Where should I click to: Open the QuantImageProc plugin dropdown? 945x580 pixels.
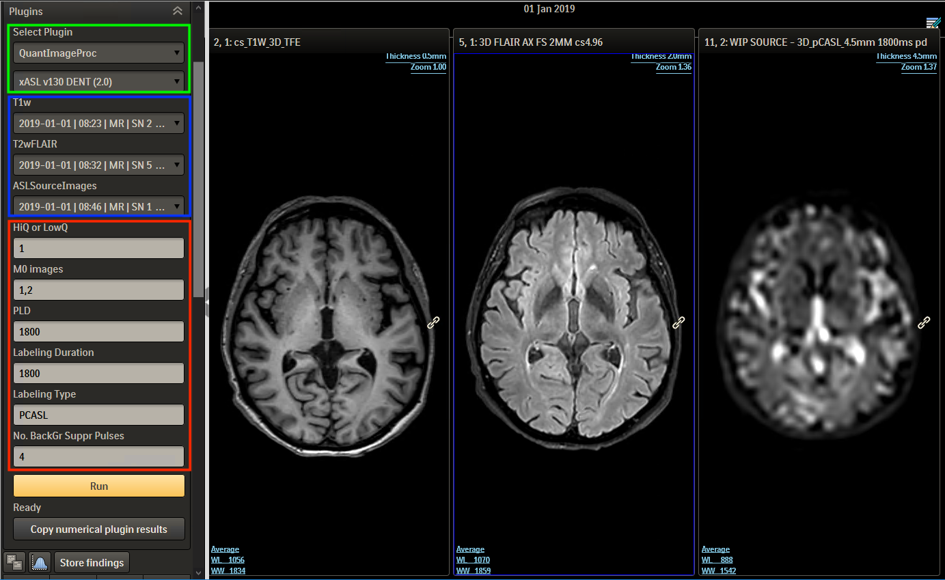point(98,53)
